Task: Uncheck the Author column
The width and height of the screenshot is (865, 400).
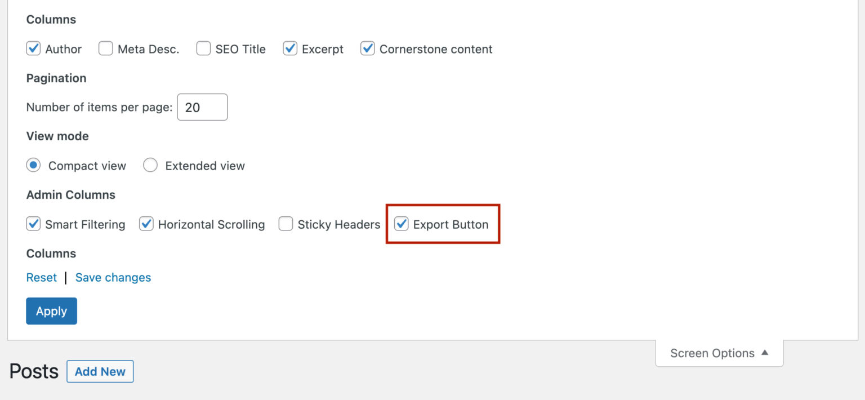Action: coord(33,49)
